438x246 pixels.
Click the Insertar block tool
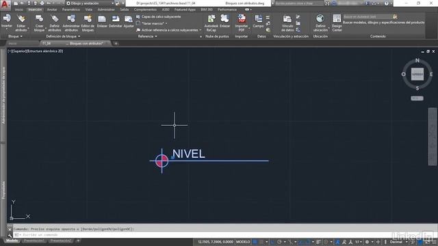point(7,20)
